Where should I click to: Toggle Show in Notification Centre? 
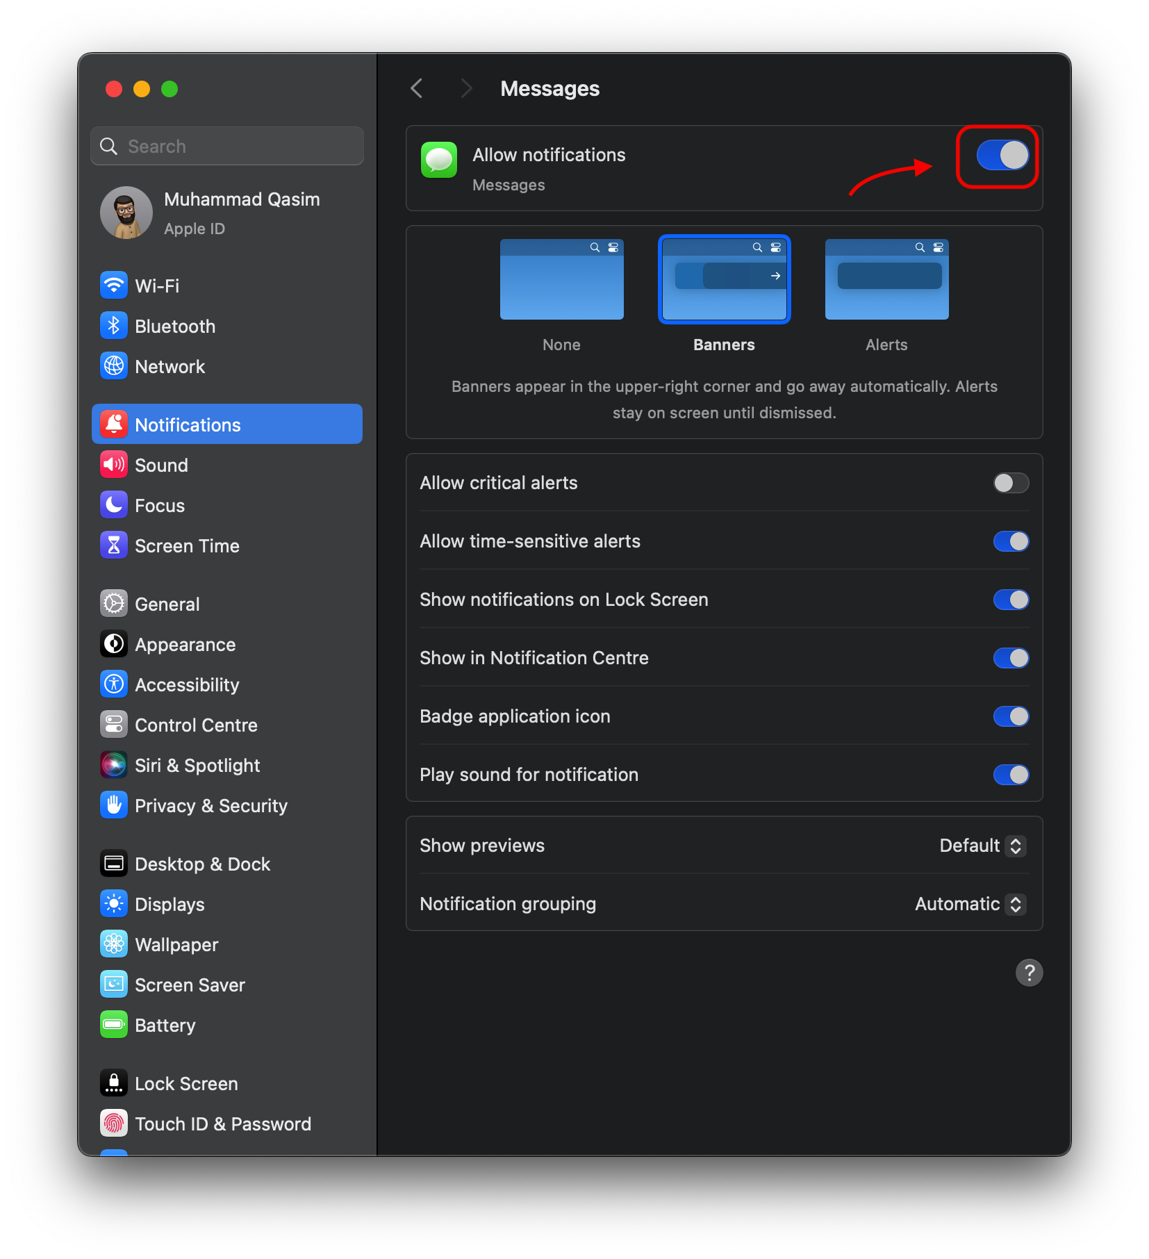tap(1011, 658)
